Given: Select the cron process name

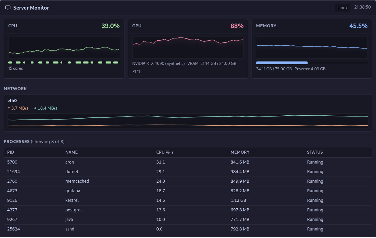Looking at the screenshot, I should [x=69, y=162].
